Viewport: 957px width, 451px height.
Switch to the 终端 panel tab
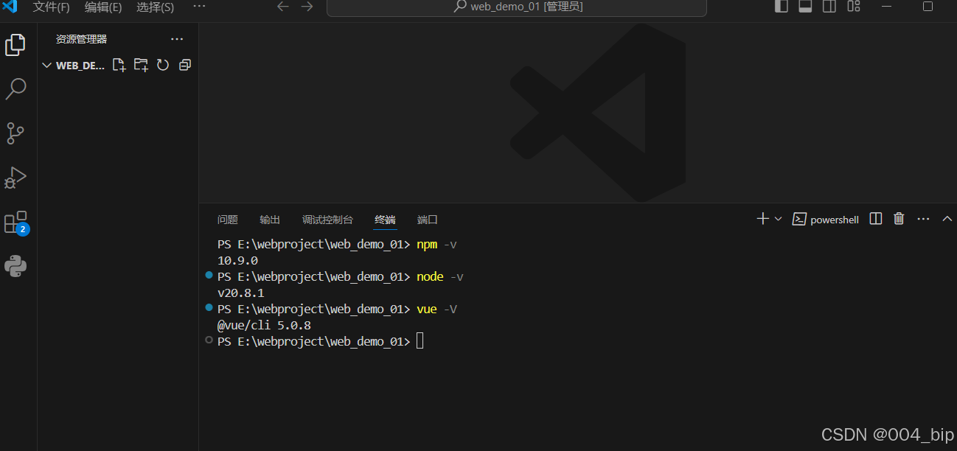coord(385,220)
